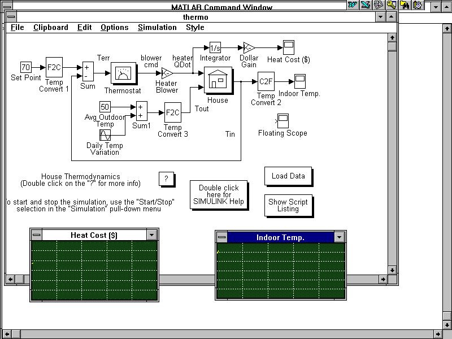Select the Thermostat block

coord(124,73)
